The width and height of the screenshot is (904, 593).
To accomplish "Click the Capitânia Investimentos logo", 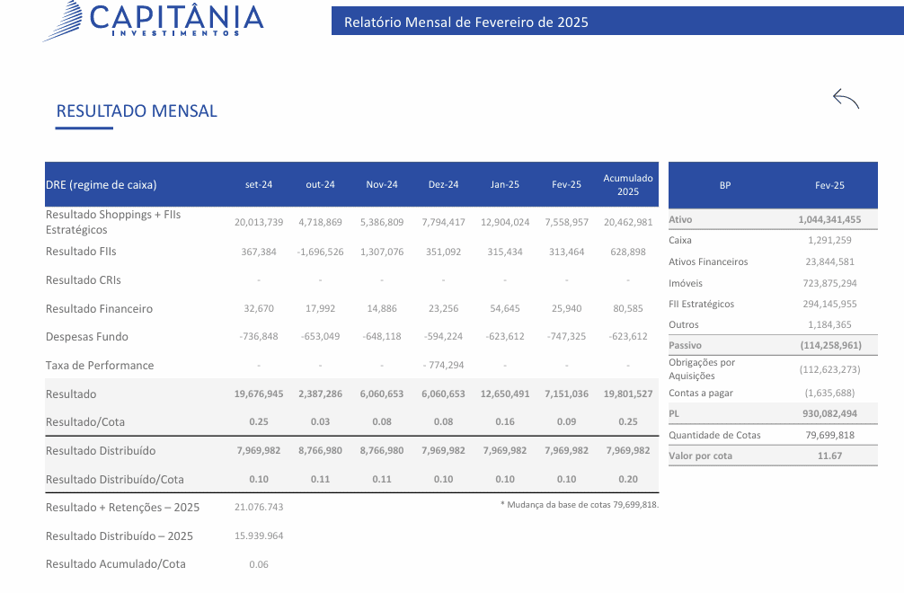I will pos(155,20).
